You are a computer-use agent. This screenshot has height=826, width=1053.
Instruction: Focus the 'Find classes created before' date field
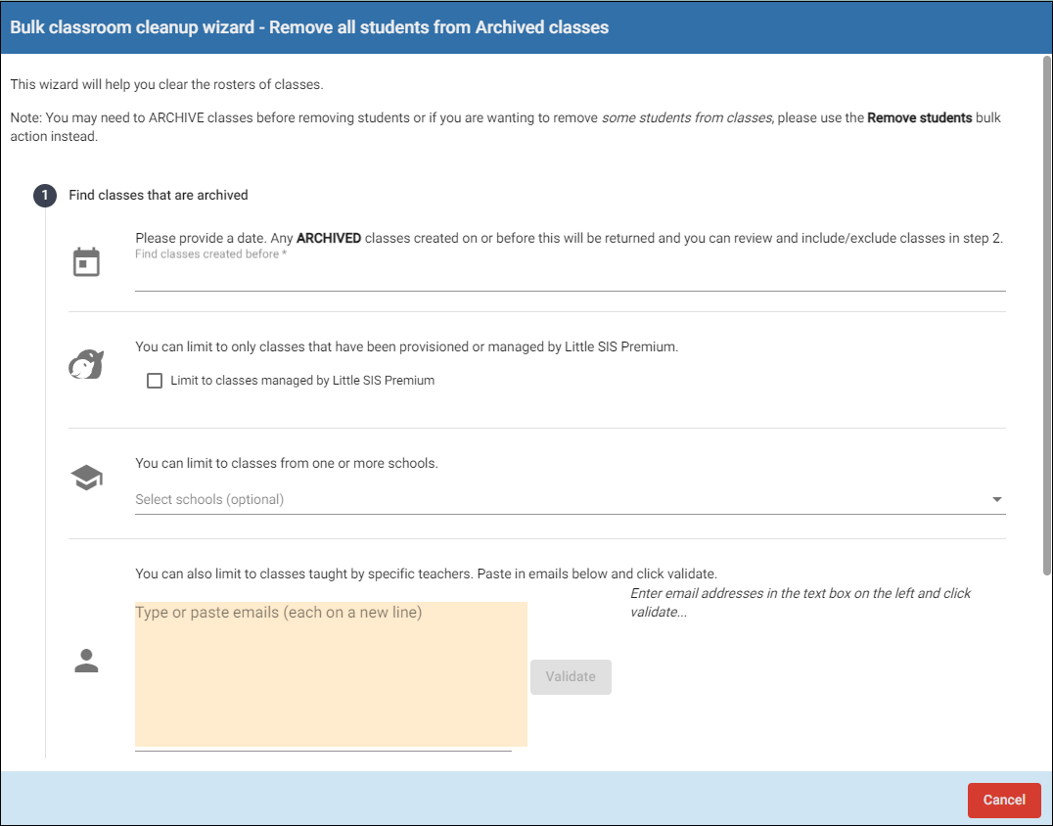[x=570, y=277]
